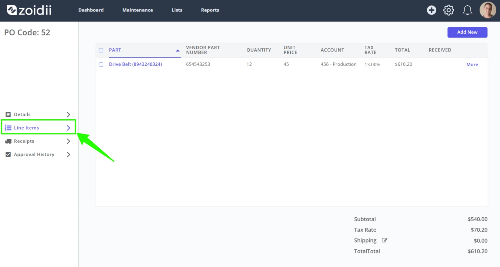
Task: Click the Shipping label
Action: (365, 240)
